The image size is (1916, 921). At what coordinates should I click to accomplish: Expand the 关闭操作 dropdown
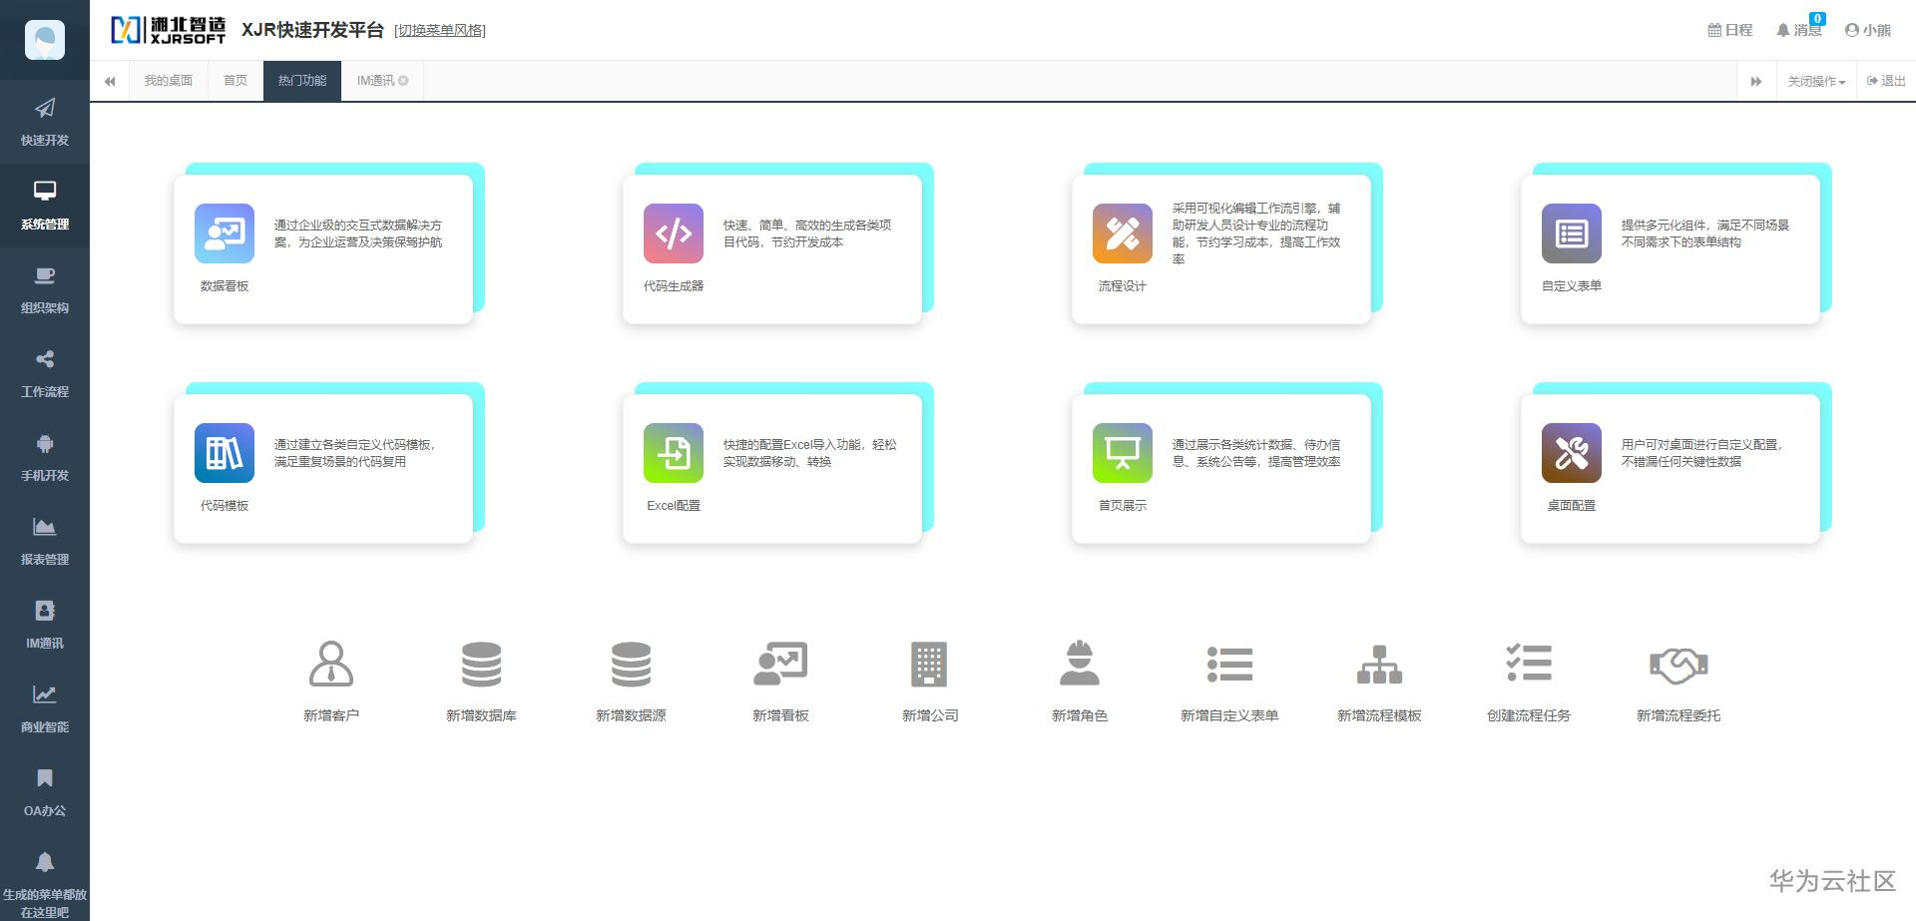[1816, 82]
